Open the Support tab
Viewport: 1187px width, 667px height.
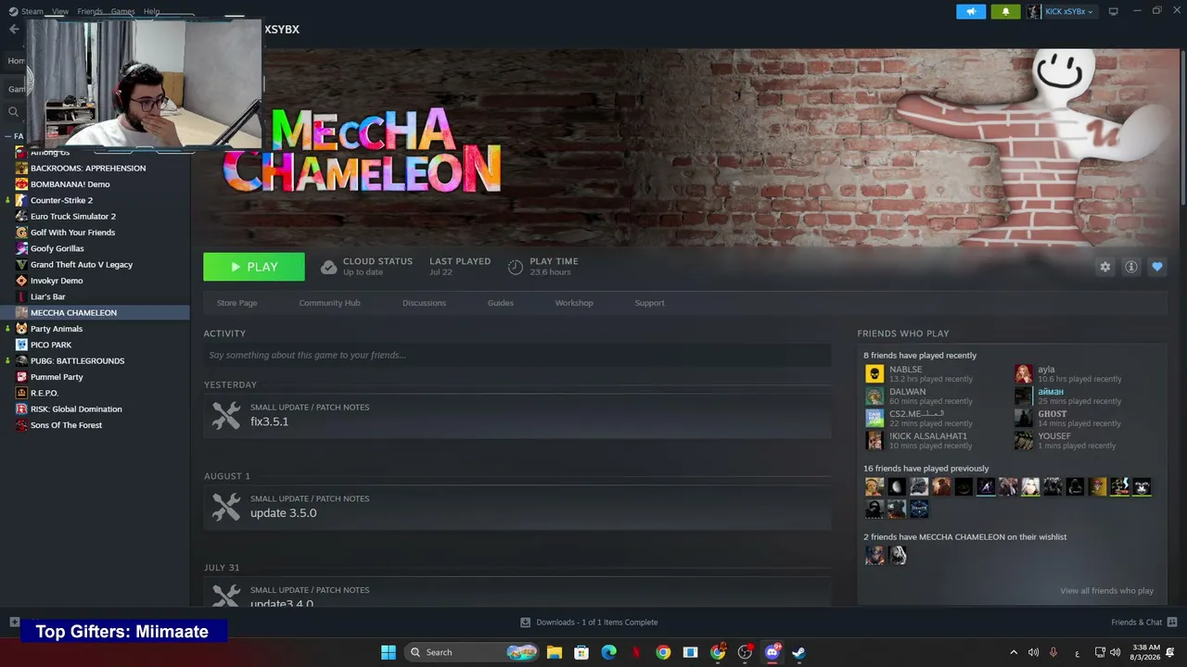649,303
